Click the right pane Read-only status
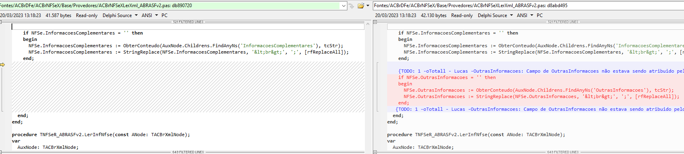Image resolution: width=684 pixels, height=154 pixels. click(x=462, y=15)
